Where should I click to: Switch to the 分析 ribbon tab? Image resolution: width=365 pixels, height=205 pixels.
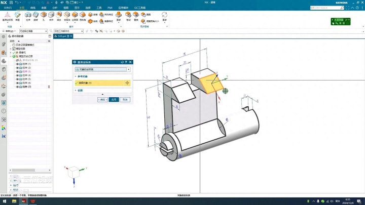[x=55, y=8]
